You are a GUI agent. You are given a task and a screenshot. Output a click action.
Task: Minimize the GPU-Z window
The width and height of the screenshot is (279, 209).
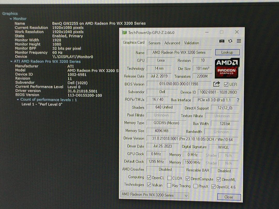pos(207,32)
